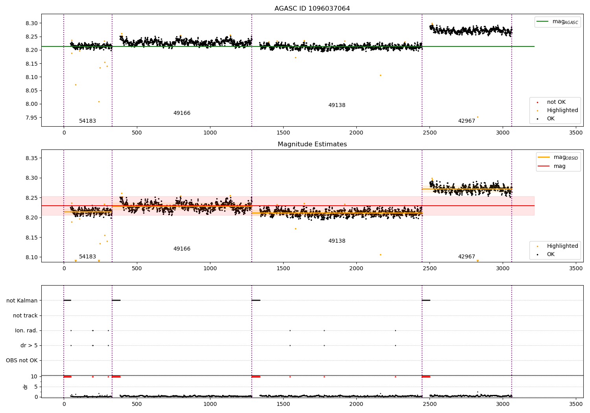Click obsid label 42967 in Magnitude Estimates plot

(x=466, y=257)
